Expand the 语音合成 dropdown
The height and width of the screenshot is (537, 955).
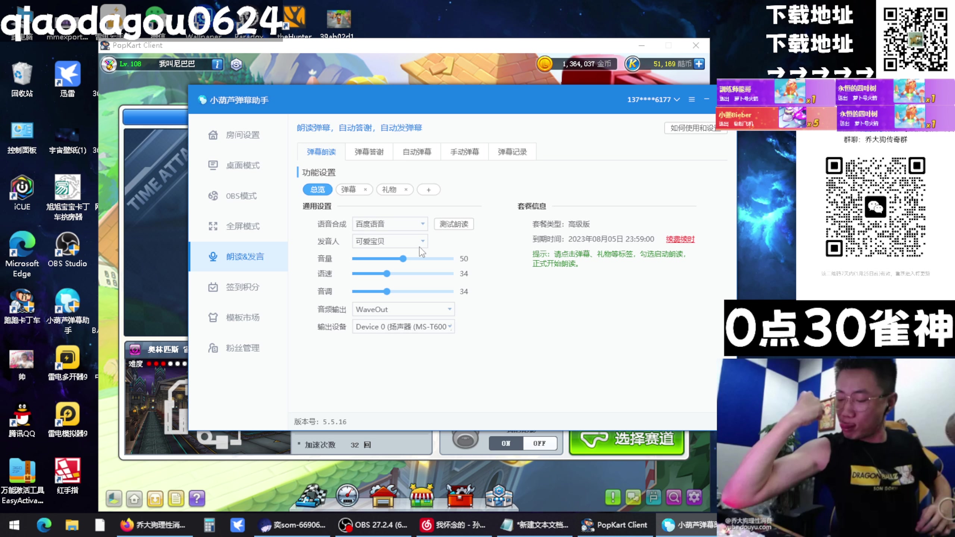tap(390, 224)
